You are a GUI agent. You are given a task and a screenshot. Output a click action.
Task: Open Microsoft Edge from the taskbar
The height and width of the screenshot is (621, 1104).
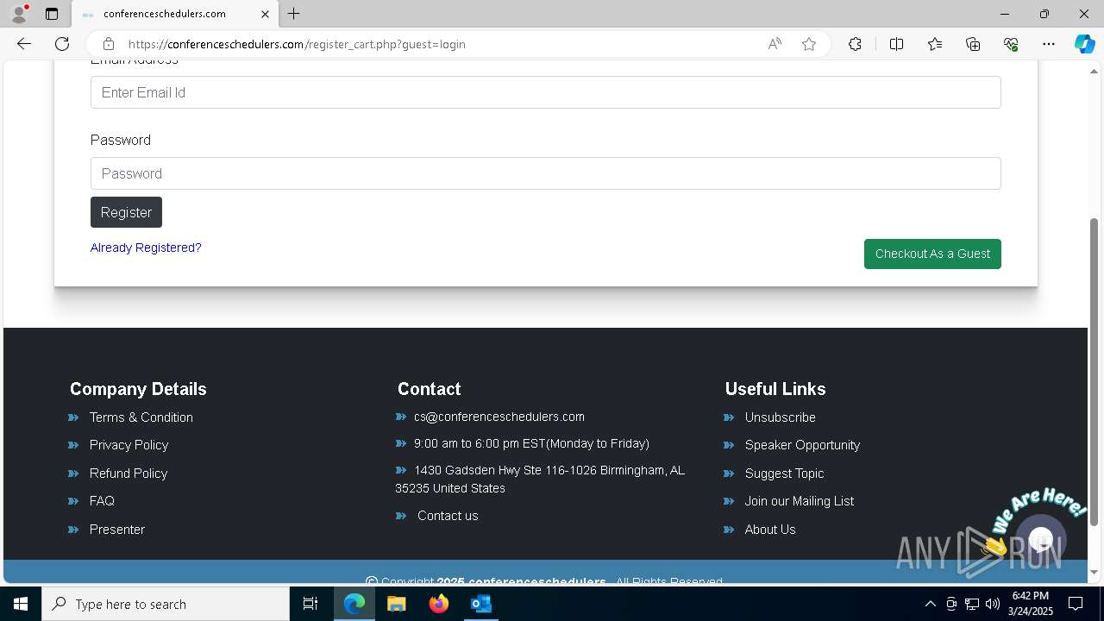(354, 604)
